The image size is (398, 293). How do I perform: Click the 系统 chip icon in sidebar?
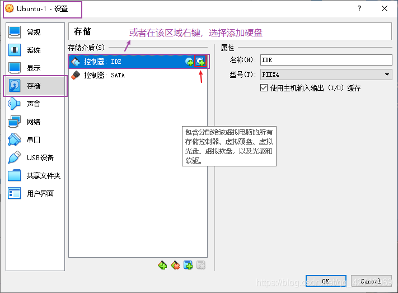coord(15,50)
